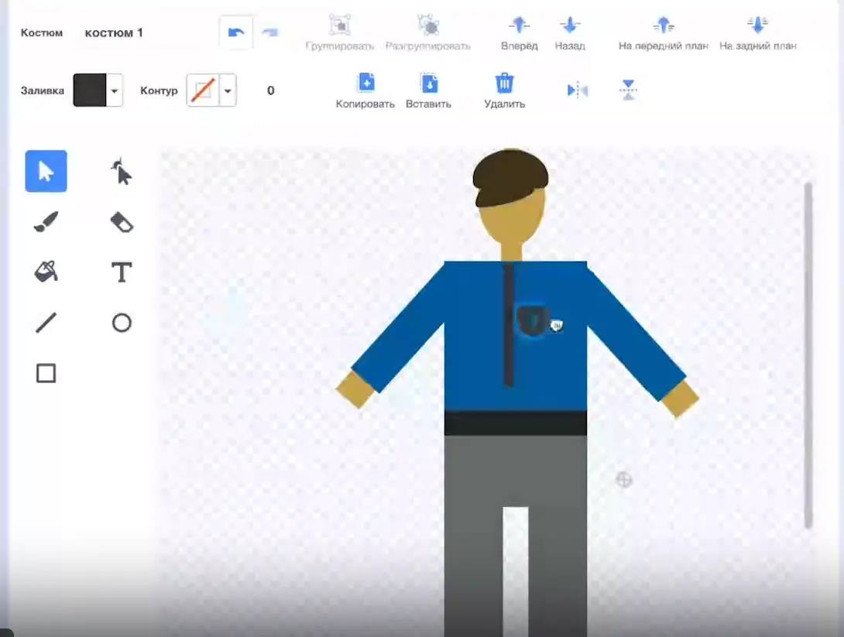844x637 pixels.
Task: Click Разгруппировать (Ungroup) button
Action: (x=428, y=33)
